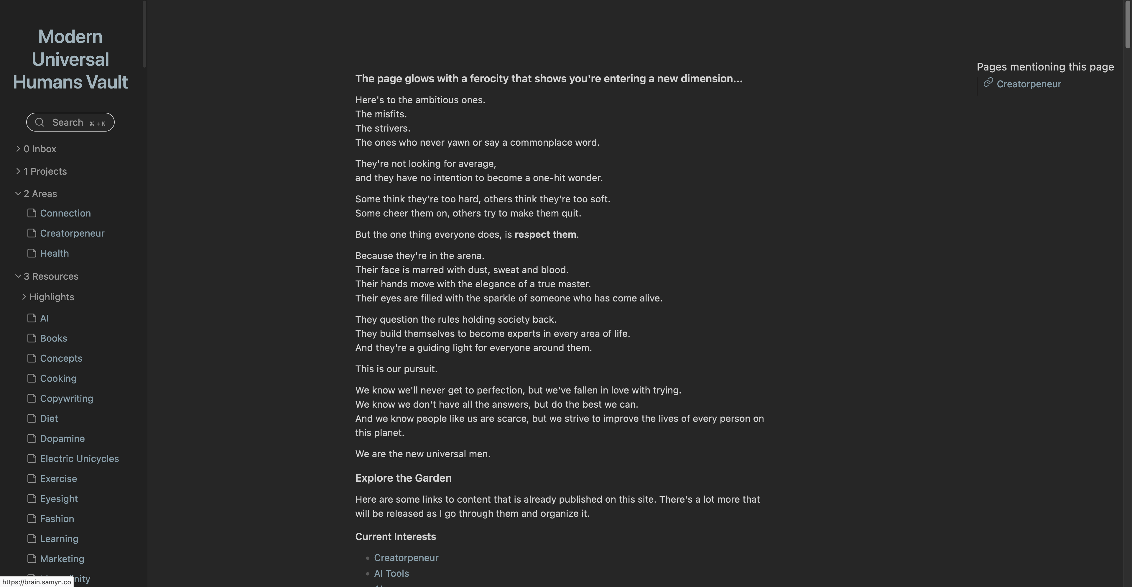The height and width of the screenshot is (587, 1132).
Task: Open Creatorpeneur link under Current Interests
Action: click(406, 558)
